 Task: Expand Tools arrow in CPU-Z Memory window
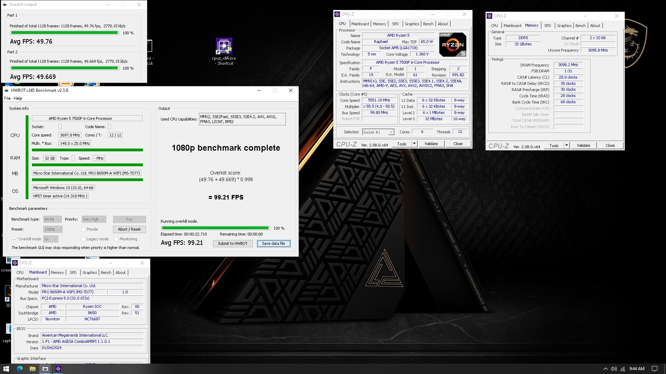[566, 145]
